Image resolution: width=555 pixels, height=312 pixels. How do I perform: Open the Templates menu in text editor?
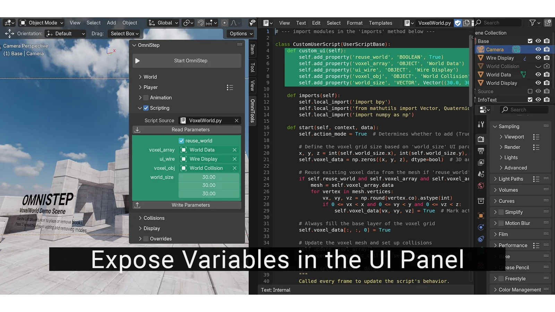(x=380, y=23)
